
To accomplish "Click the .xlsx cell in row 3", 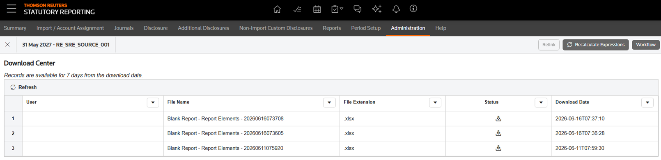I will (392, 148).
